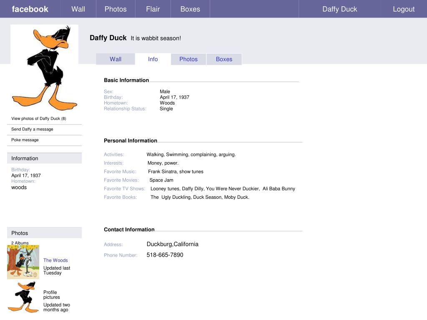This screenshot has height=320, width=427.
Task: Click favorite music 'Frank Sinatra, show tunes'
Action: [176, 171]
